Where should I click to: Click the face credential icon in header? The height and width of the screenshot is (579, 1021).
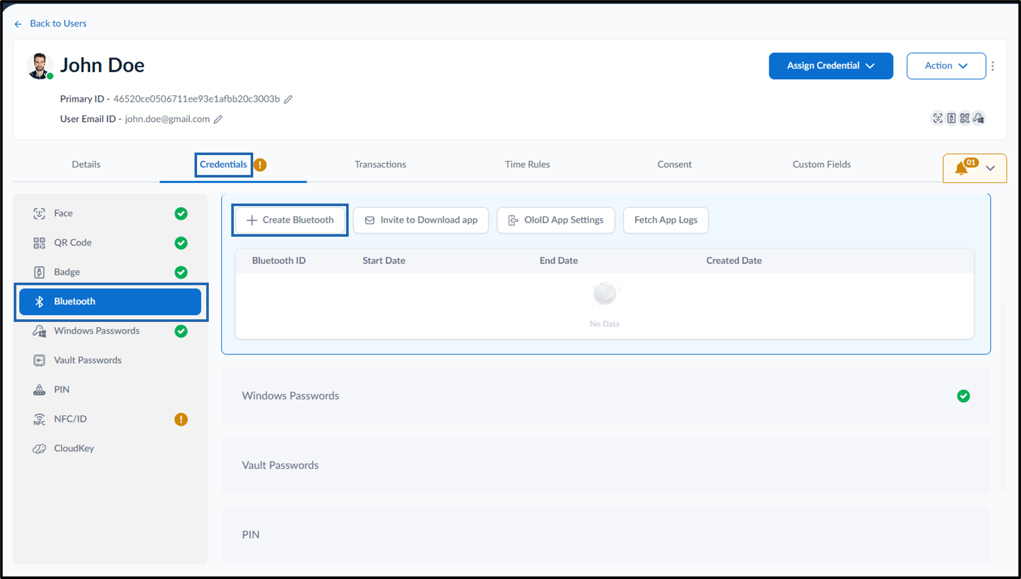click(x=938, y=118)
